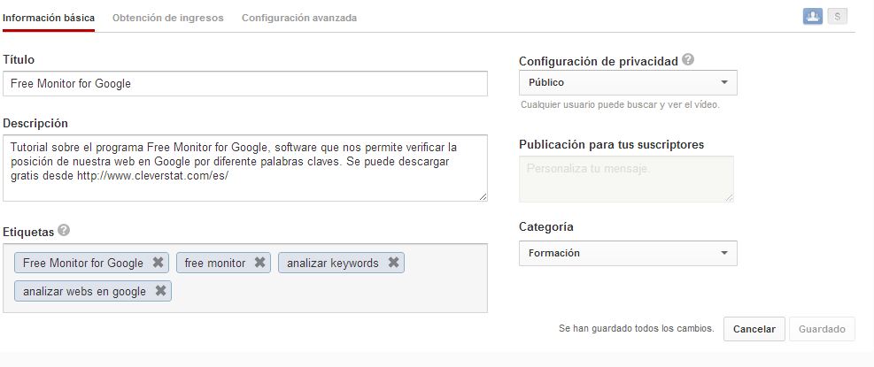Remove the 'Free Monitor for Google' tag
Image resolution: width=874 pixels, height=367 pixels.
(x=158, y=263)
